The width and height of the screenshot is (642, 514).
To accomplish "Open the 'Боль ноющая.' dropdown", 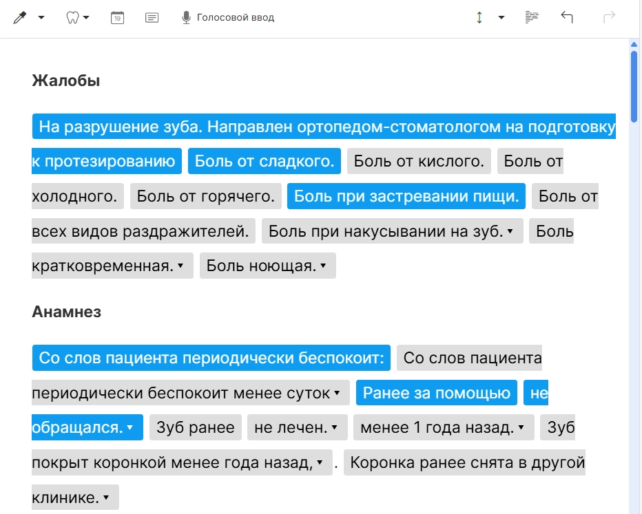I will tap(323, 266).
